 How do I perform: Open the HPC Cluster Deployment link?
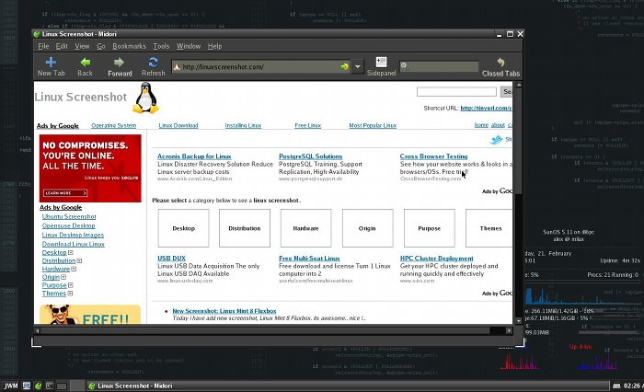(437, 259)
